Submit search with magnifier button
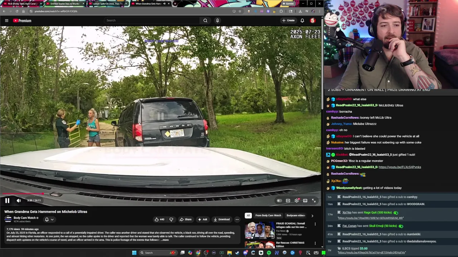458x257 pixels. click(x=205, y=20)
